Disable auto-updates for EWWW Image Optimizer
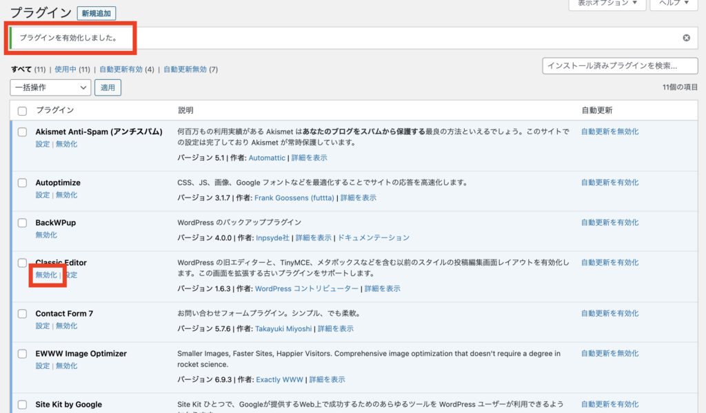The image size is (706, 413). [610, 354]
